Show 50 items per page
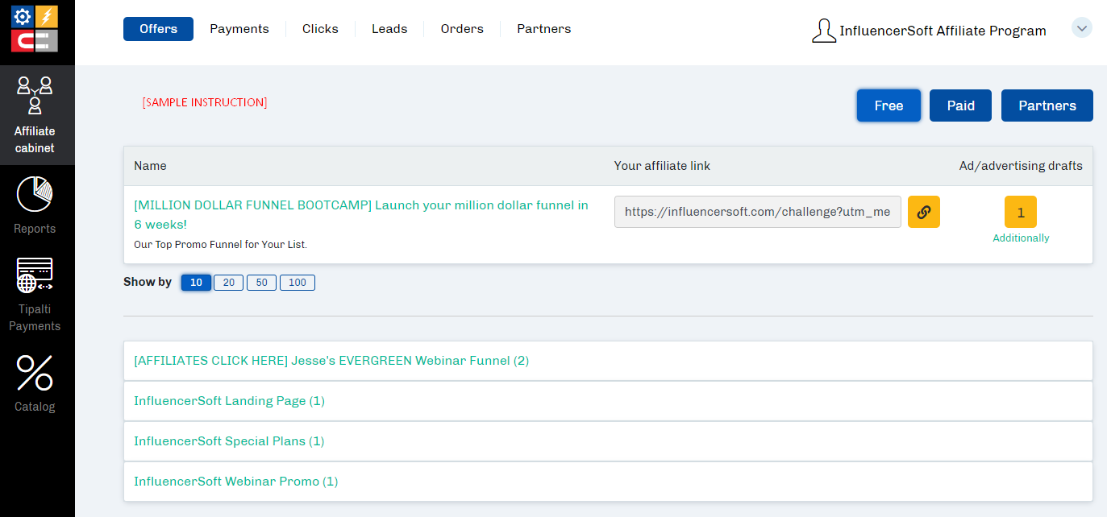 click(262, 283)
